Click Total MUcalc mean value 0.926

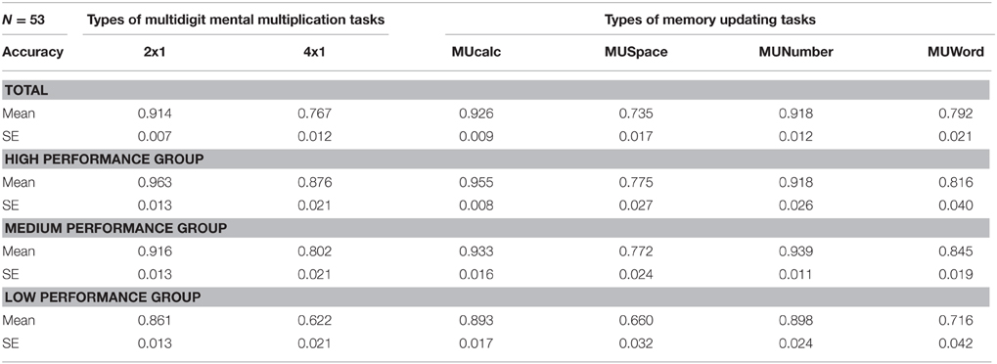click(x=476, y=114)
